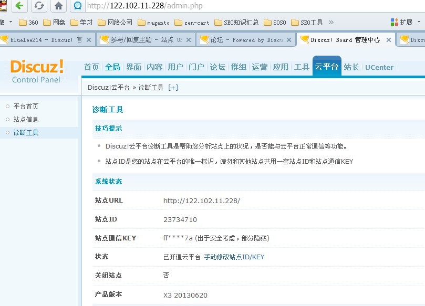The height and width of the screenshot is (306, 425).
Task: Switch to the 论坛 - Powered by Discuz tab
Action: pyautogui.click(x=246, y=40)
